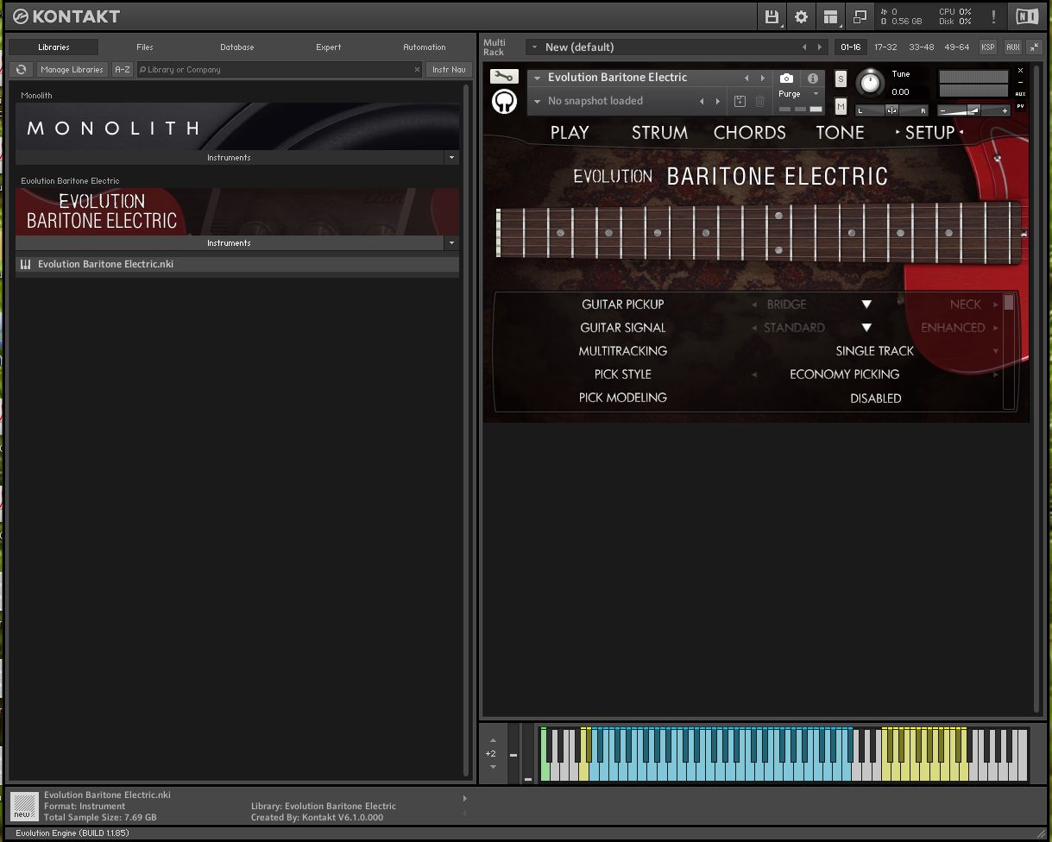Switch to snapshot view camera icon
The height and width of the screenshot is (842, 1052).
pos(786,78)
